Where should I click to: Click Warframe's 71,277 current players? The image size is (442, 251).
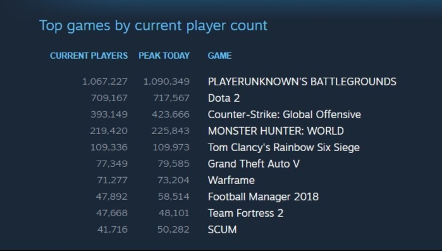[112, 180]
